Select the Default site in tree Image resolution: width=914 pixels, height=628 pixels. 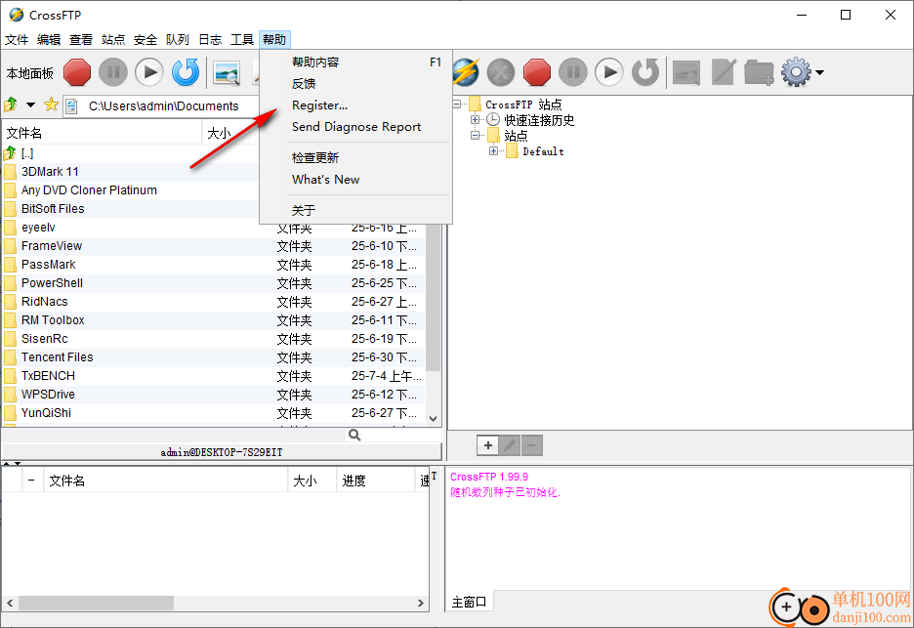pyautogui.click(x=543, y=151)
